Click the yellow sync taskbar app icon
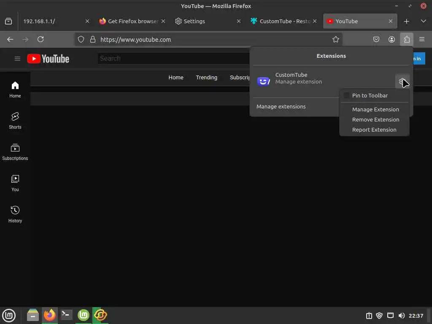Screen dimensions: 432x324 pyautogui.click(x=100, y=315)
